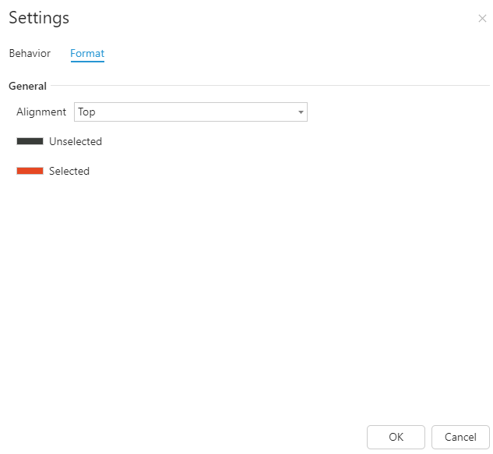493x454 pixels.
Task: Pick the red-orange swatch beside Selected
Action: tap(30, 171)
